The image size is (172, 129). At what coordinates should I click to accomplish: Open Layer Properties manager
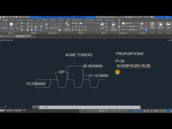[67, 27]
